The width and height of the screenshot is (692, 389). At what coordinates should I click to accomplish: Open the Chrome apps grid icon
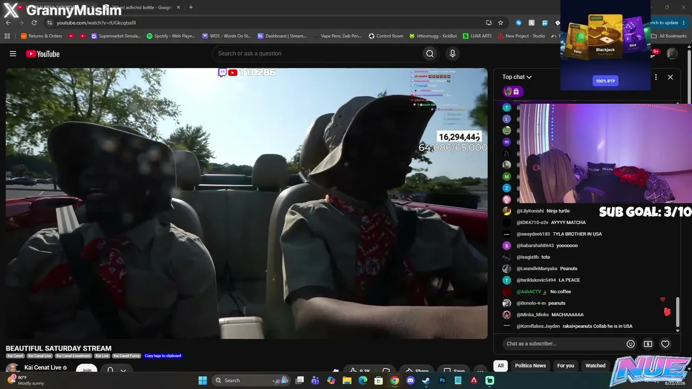[7, 36]
